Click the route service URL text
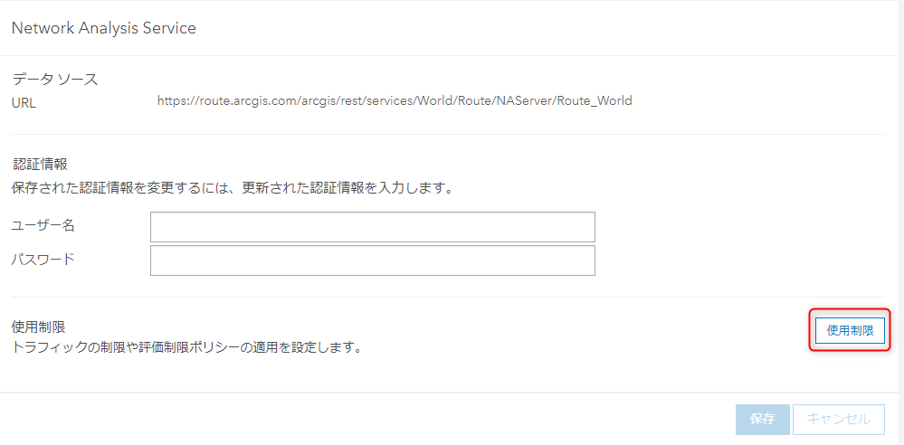 click(395, 101)
